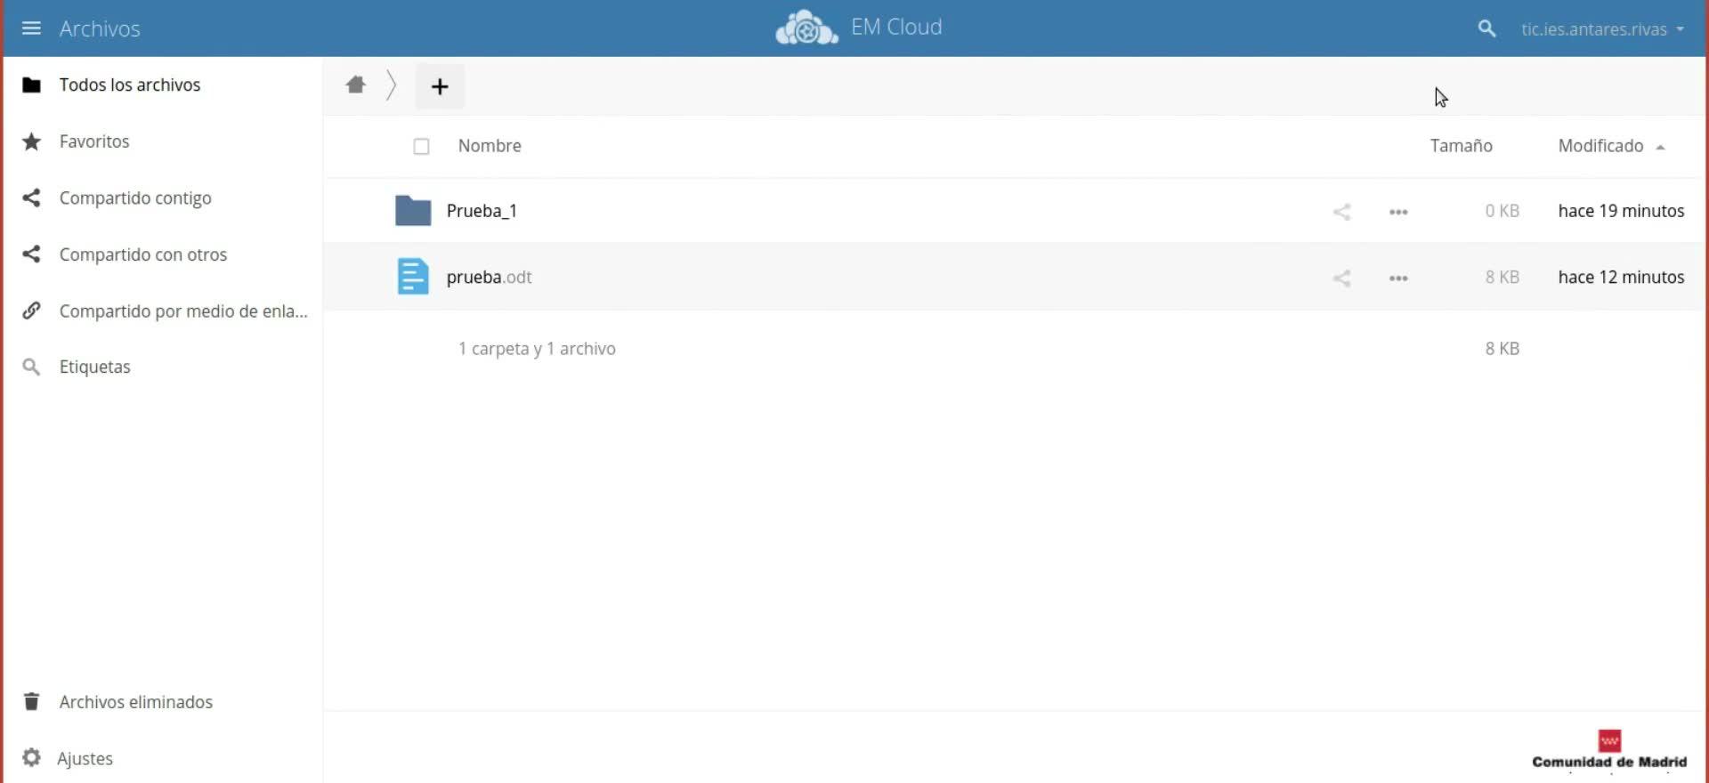Click the plus new file button
This screenshot has width=1709, height=783.
(x=440, y=86)
